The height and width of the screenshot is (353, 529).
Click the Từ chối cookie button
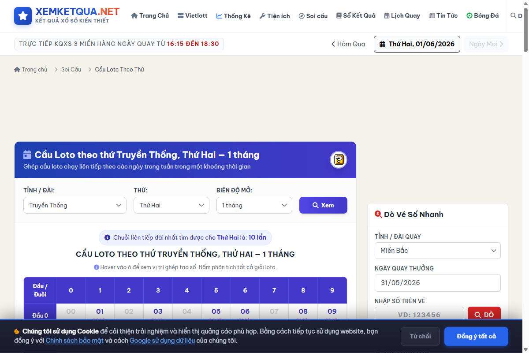pyautogui.click(x=420, y=336)
